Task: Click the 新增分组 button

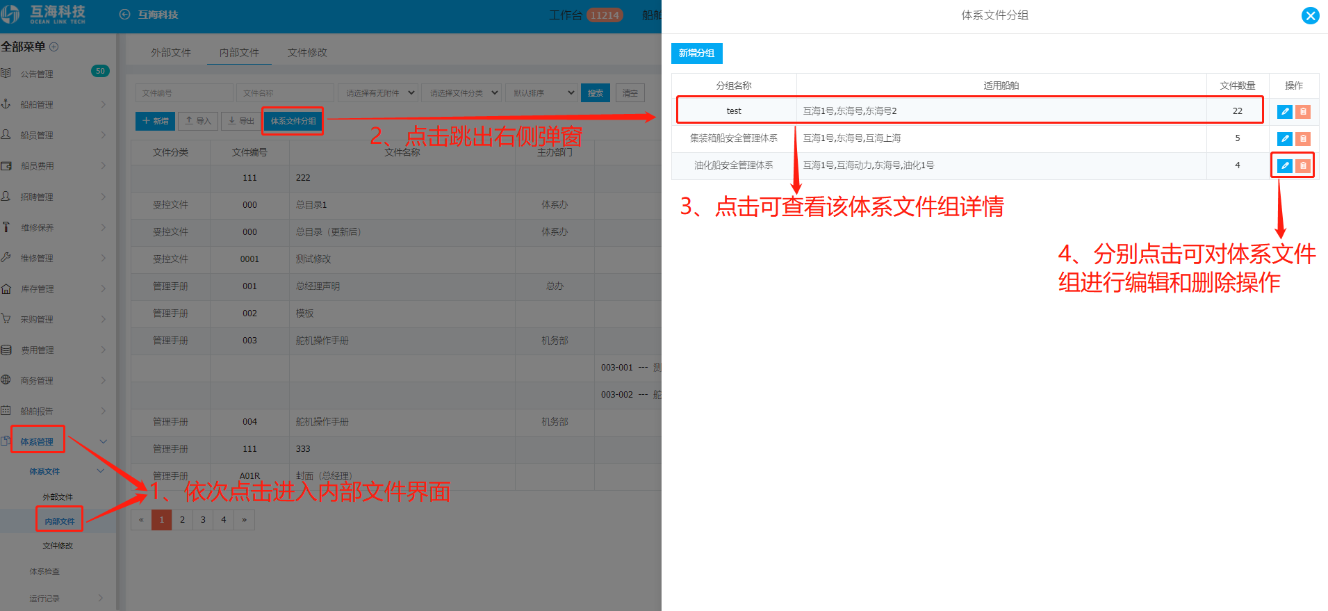Action: [x=696, y=54]
